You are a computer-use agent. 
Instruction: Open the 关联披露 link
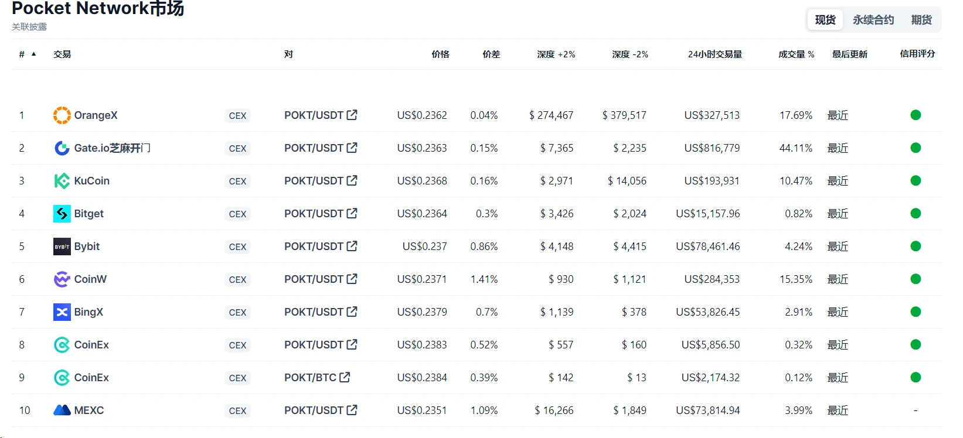(28, 26)
